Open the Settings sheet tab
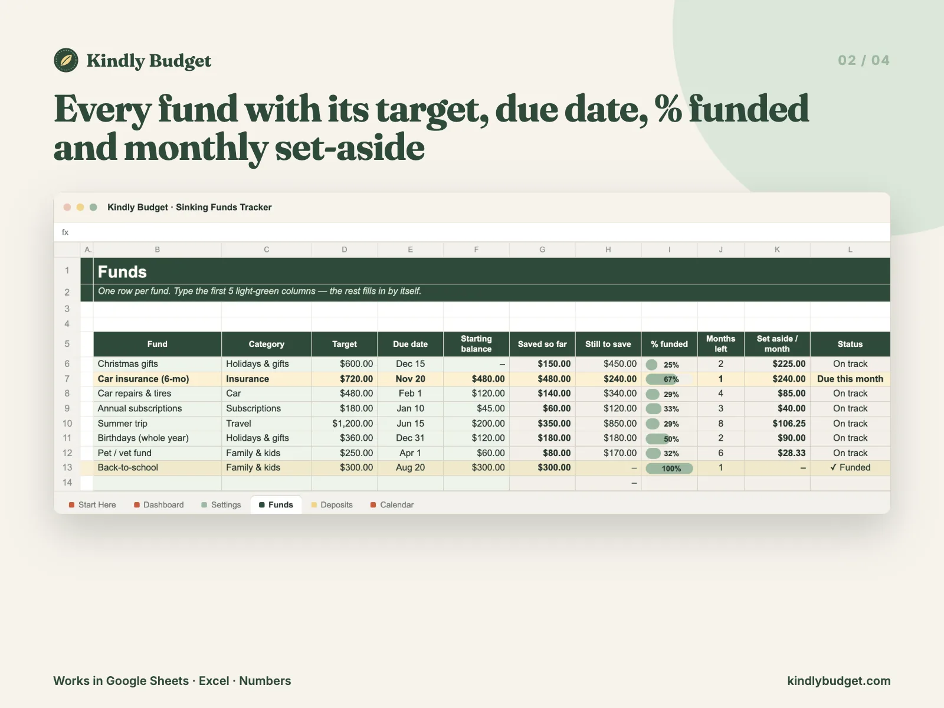Image resolution: width=944 pixels, height=708 pixels. tap(221, 504)
